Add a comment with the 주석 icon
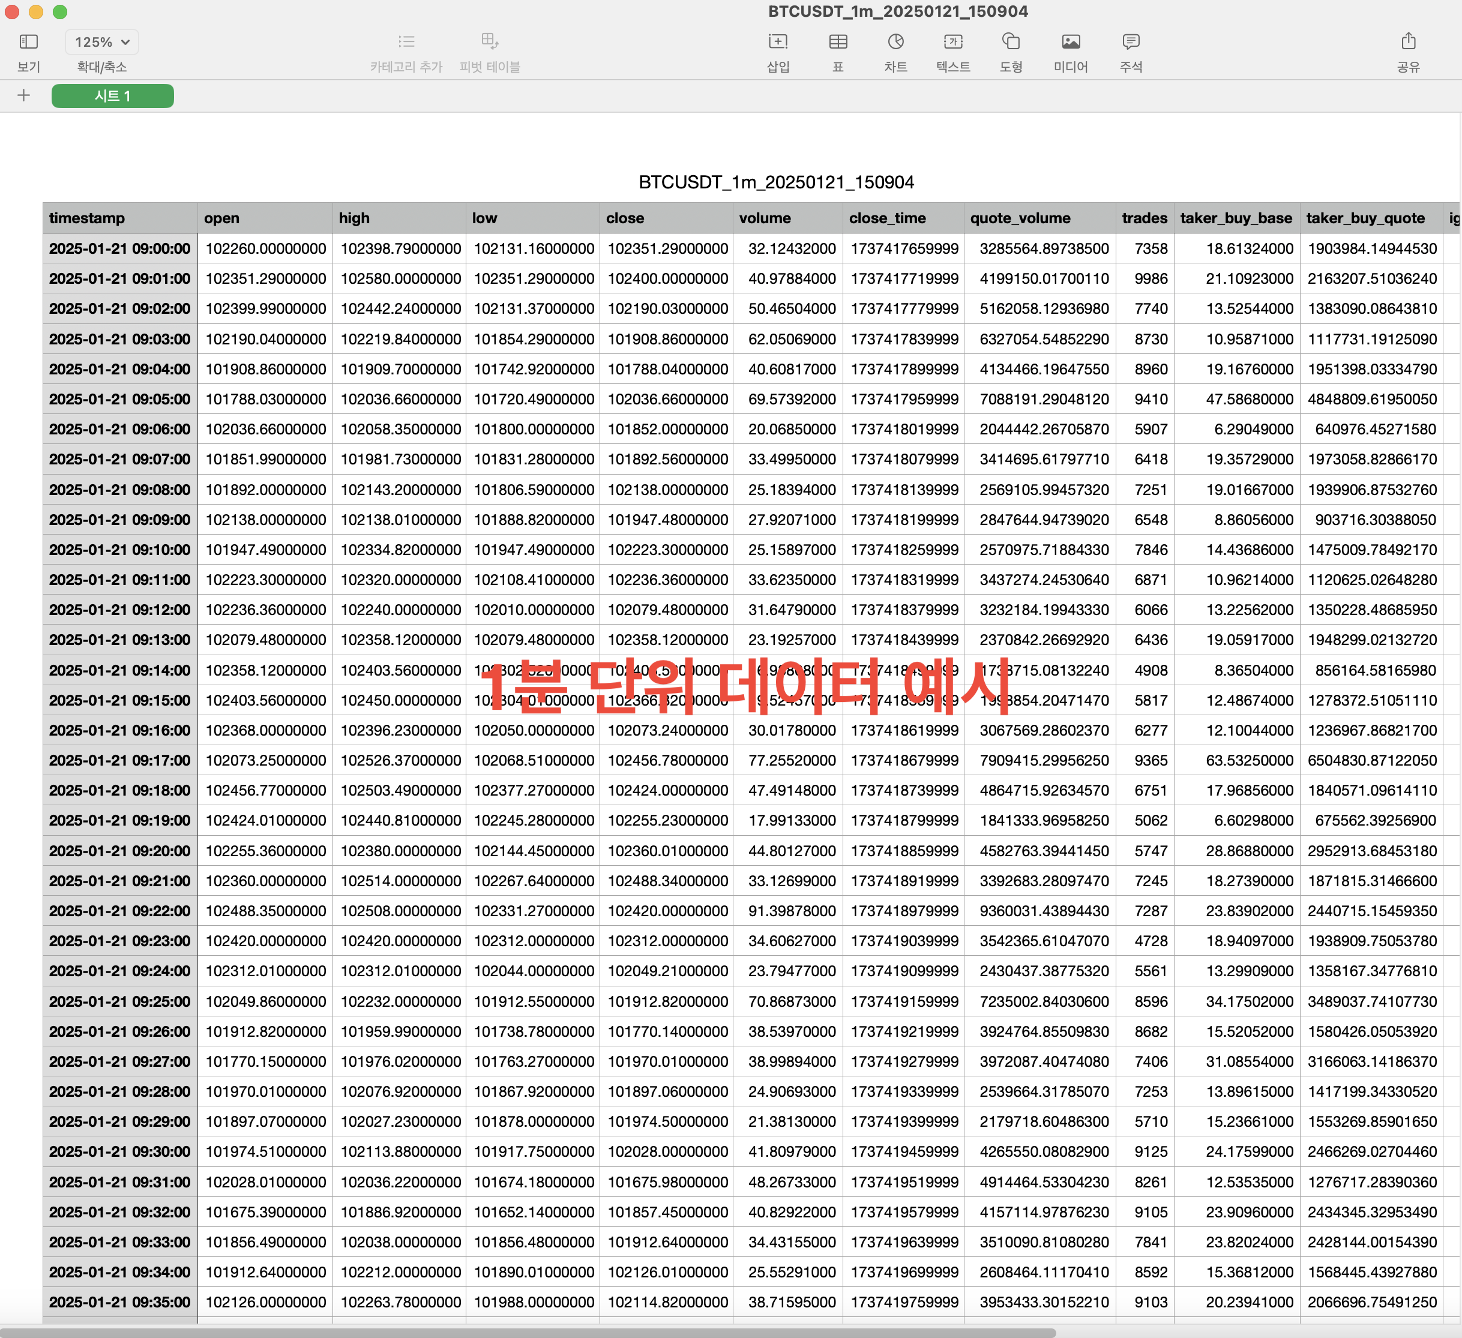1462x1338 pixels. [x=1131, y=42]
